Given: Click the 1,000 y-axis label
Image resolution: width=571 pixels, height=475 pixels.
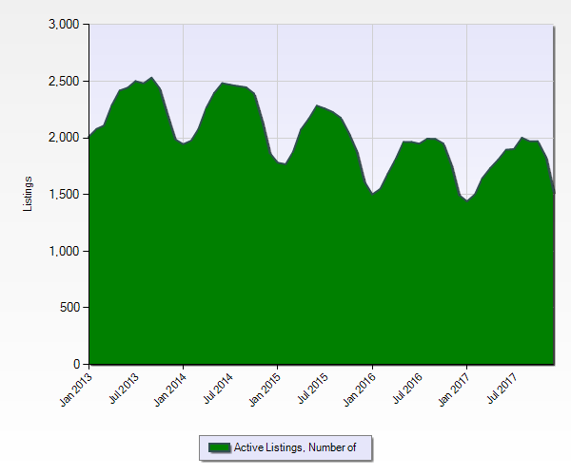Looking at the screenshot, I should [x=64, y=251].
